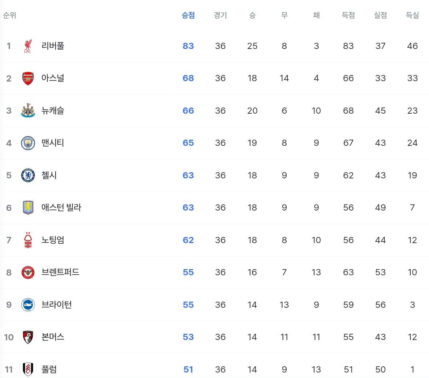Sort by 득실 column header

[x=412, y=15]
